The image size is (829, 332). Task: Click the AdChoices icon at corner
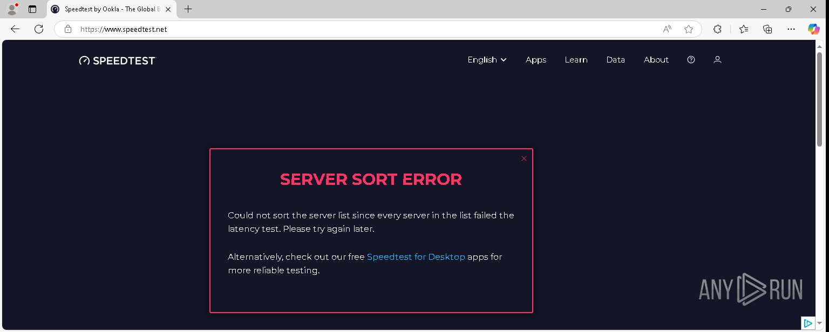tap(808, 323)
